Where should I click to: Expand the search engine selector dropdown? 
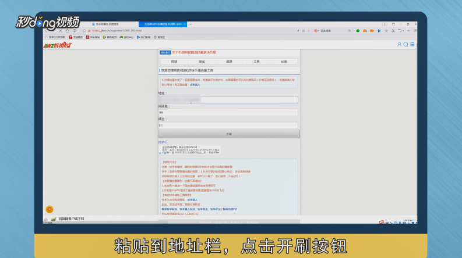319,31
